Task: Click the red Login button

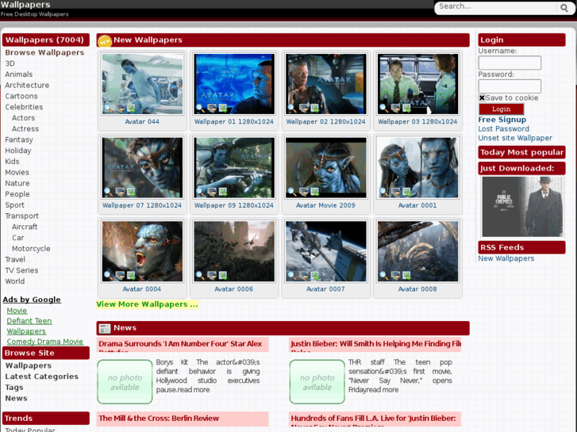Action: click(x=501, y=109)
